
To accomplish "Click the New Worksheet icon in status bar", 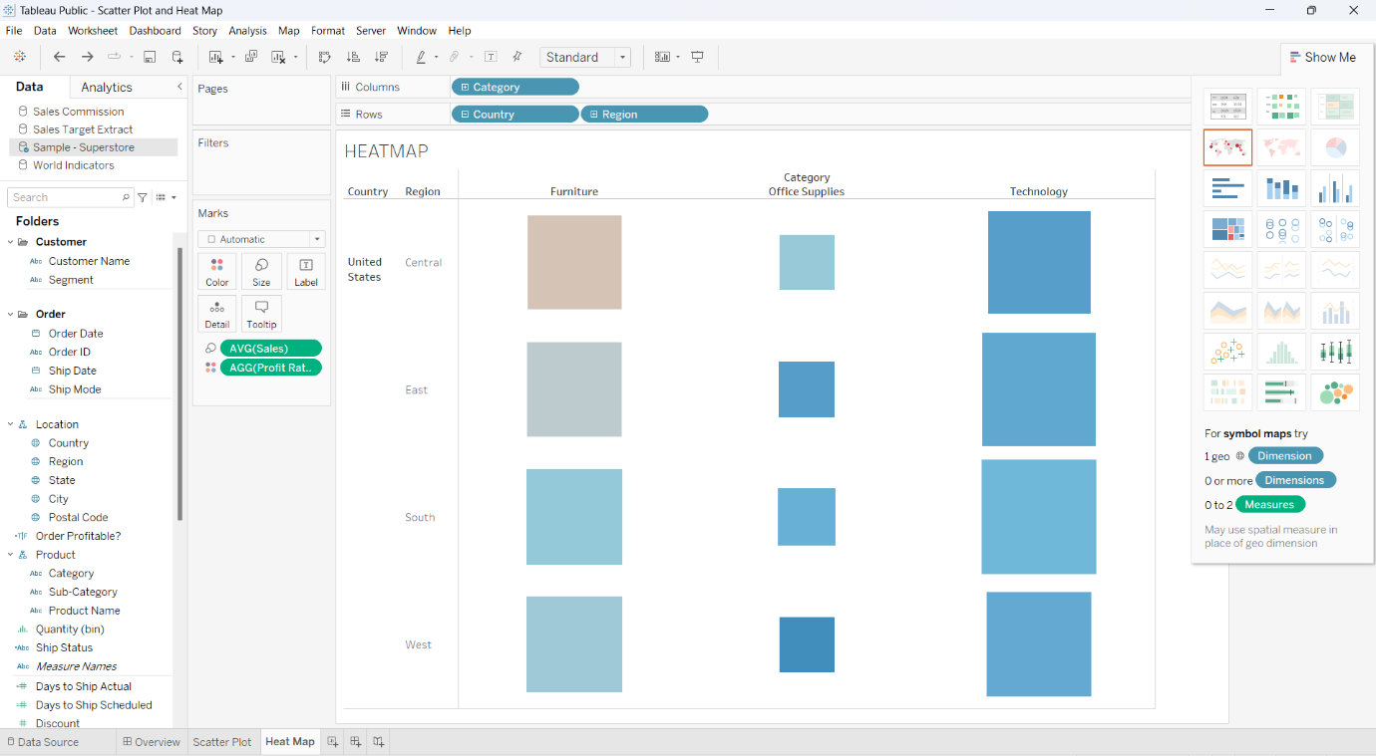I will 332,741.
